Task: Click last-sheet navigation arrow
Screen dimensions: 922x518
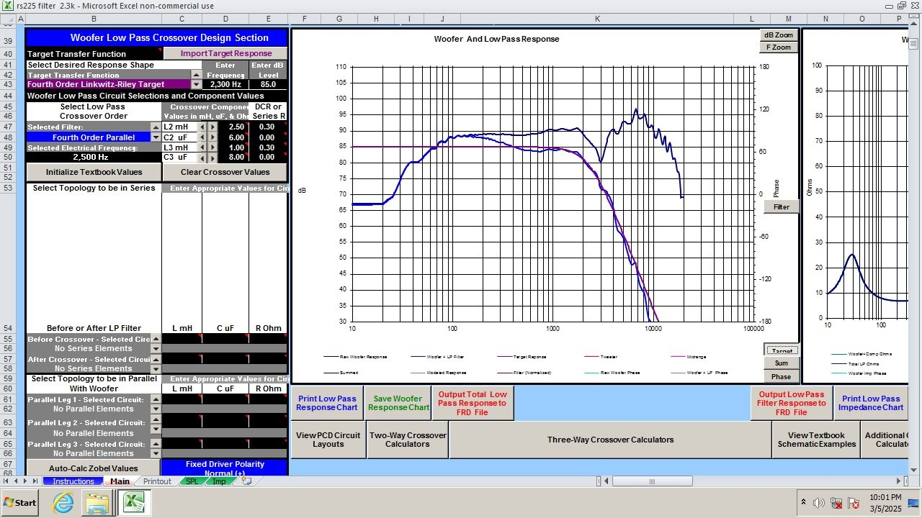Action: (35, 481)
